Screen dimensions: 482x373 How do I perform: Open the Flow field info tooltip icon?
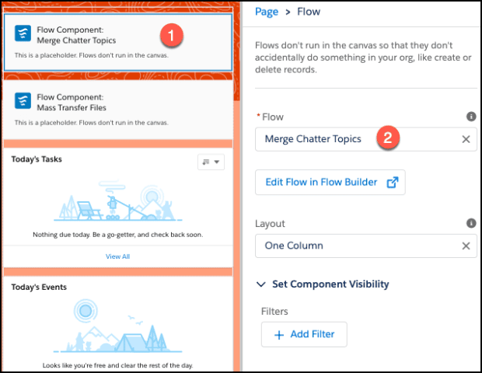click(x=471, y=117)
